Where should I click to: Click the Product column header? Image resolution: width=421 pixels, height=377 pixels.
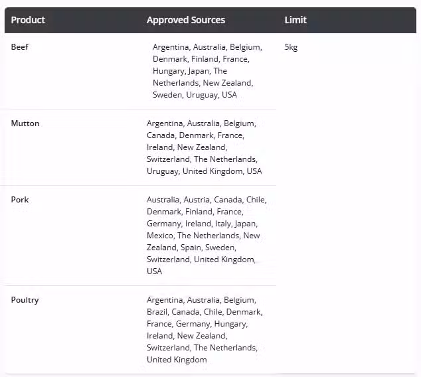click(28, 20)
